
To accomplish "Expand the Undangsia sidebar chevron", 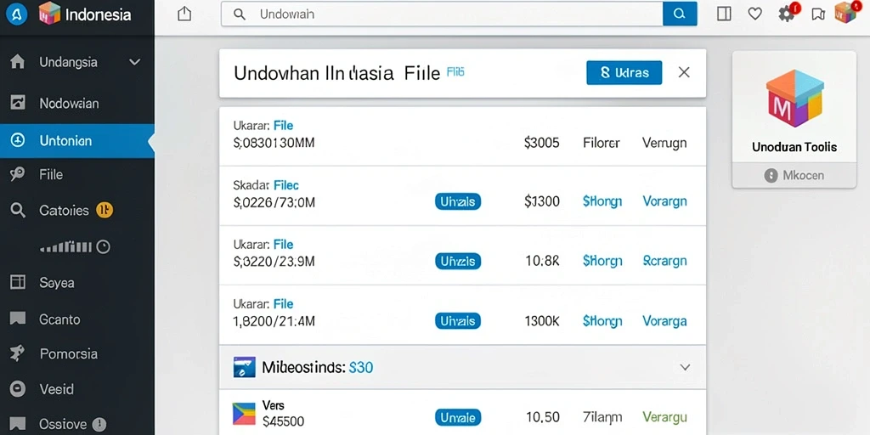I will tap(135, 62).
